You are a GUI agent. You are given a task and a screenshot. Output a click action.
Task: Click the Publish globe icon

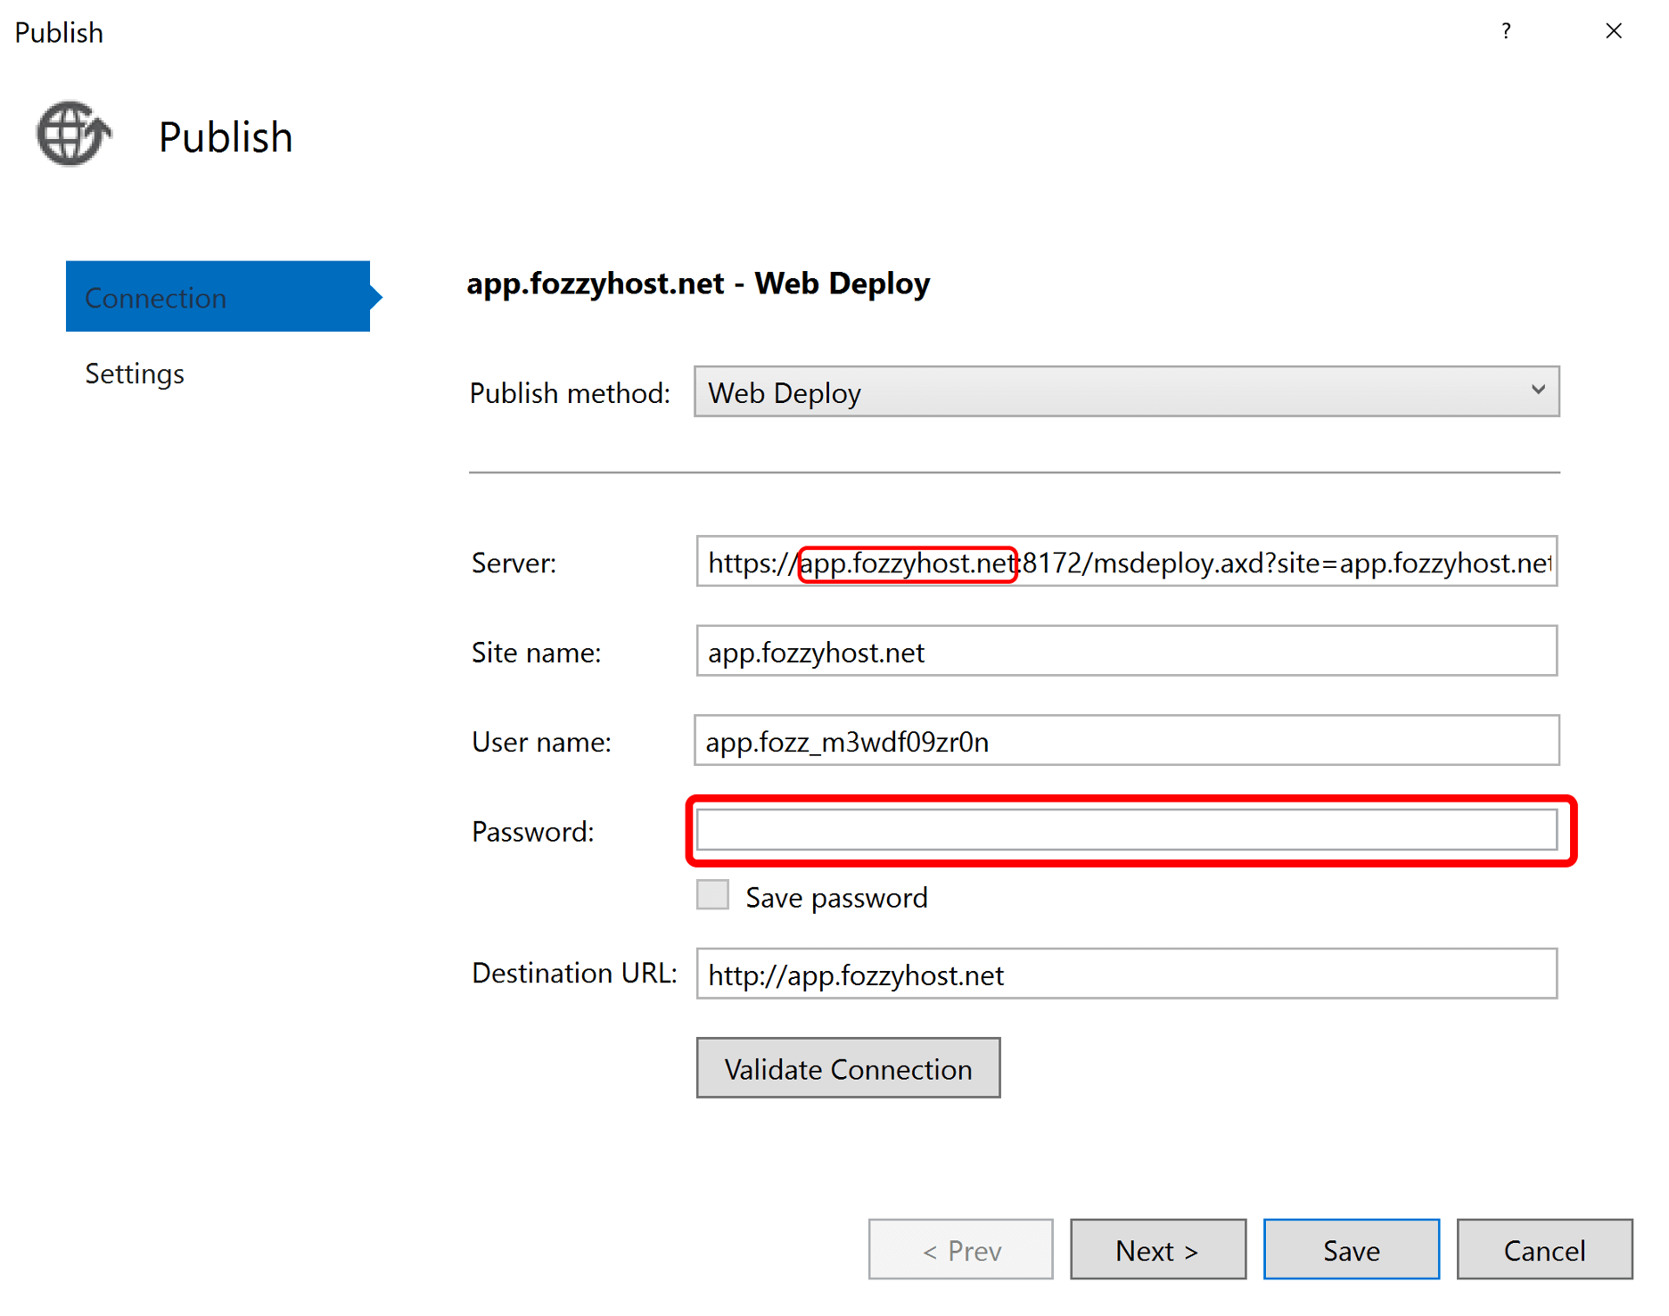point(74,134)
